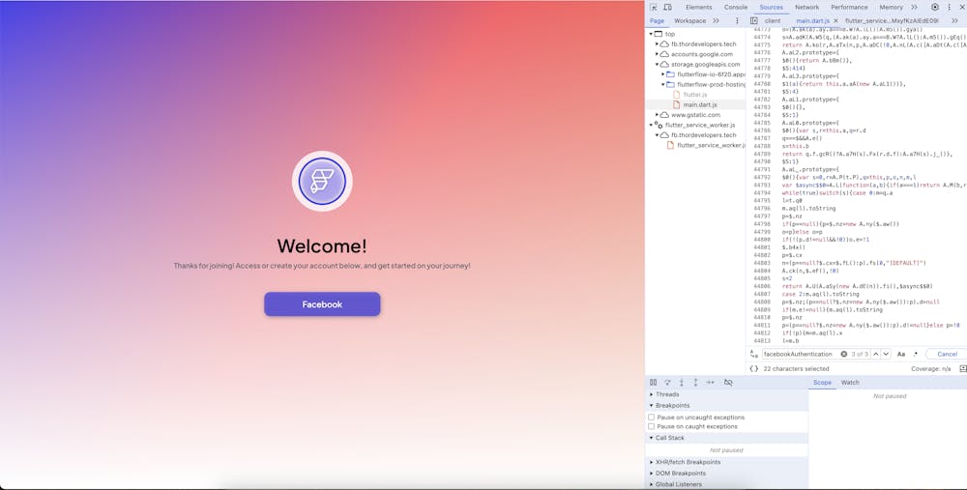Toggle the navigator sidebar icon beside client
Image resolution: width=967 pixels, height=490 pixels.
pos(754,21)
